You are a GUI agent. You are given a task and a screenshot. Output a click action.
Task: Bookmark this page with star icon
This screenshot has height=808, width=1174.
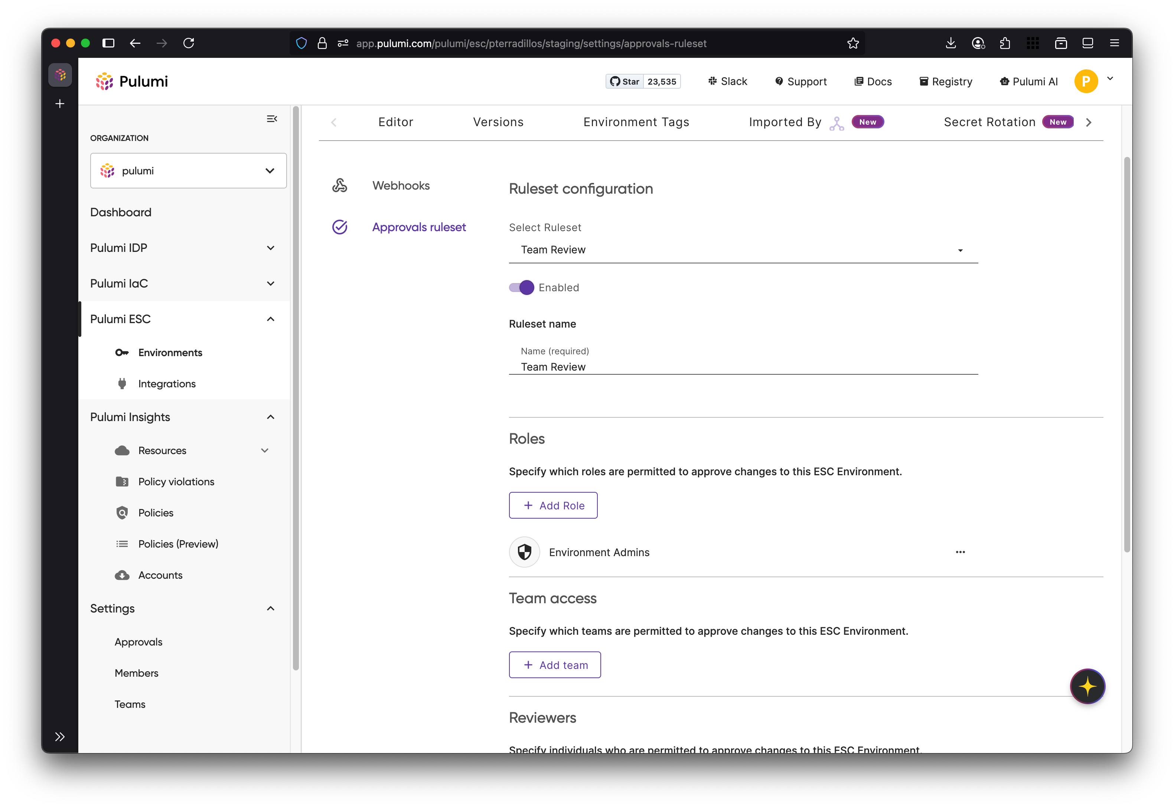[x=853, y=43]
